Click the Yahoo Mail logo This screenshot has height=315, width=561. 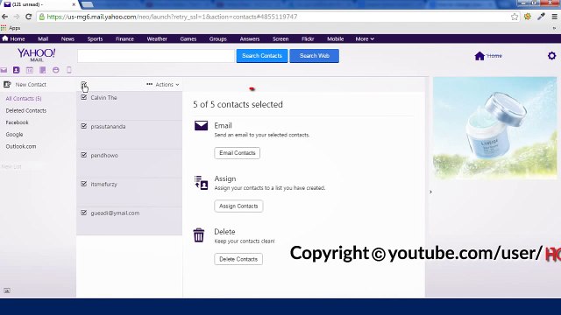coord(37,55)
